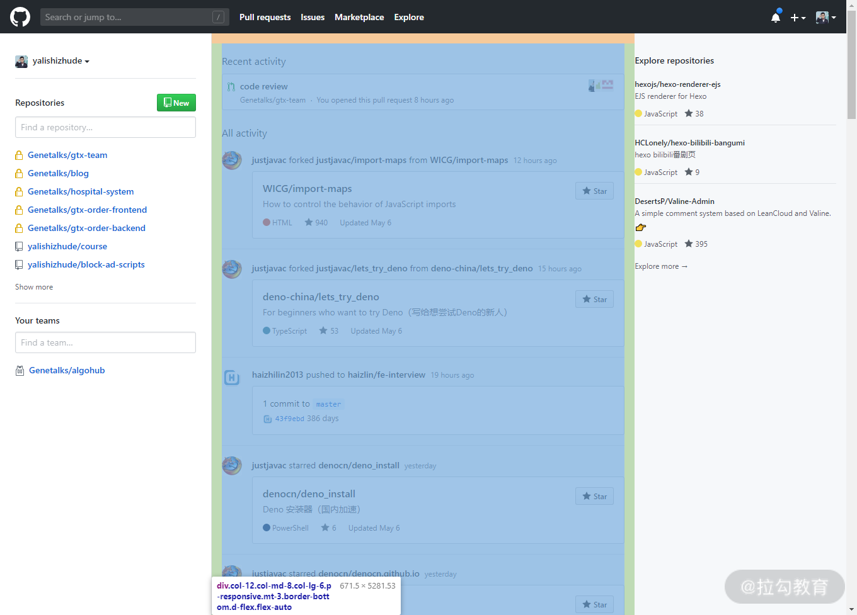The height and width of the screenshot is (615, 857).
Task: Click pull request icon beside code review
Action: pos(231,87)
